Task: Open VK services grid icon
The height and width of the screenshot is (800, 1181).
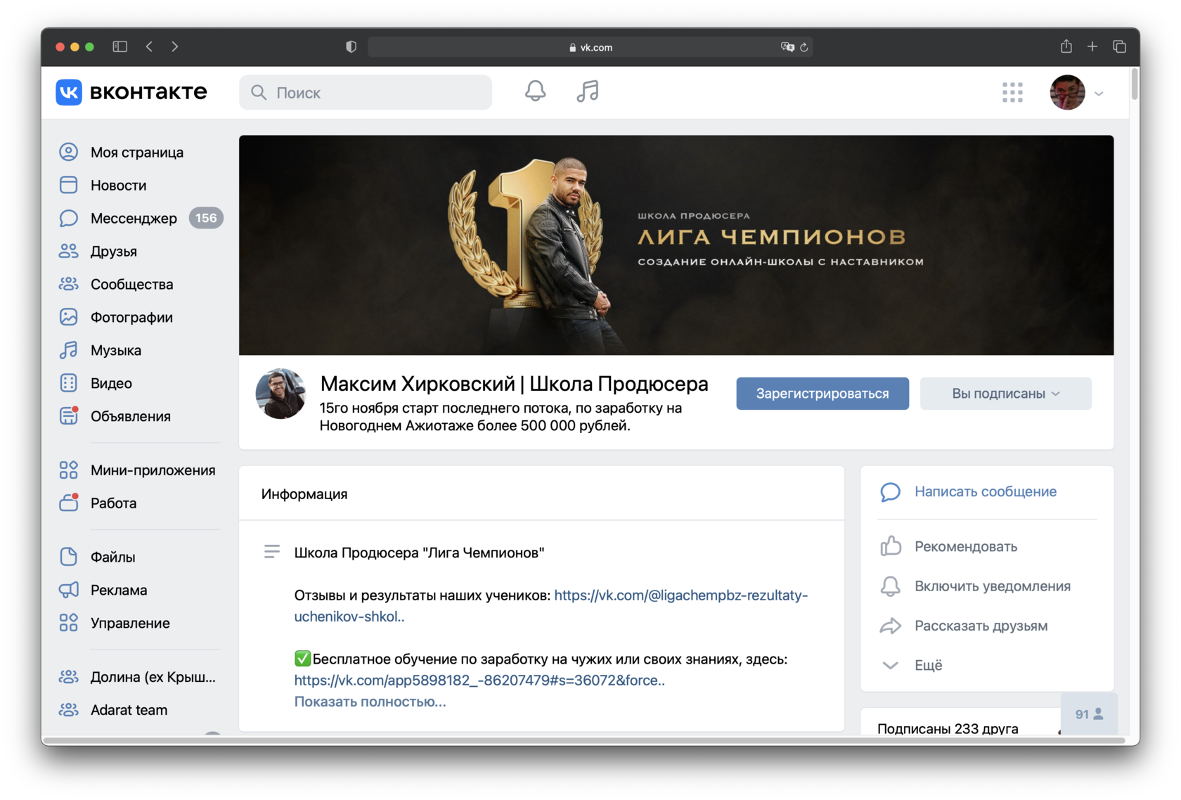Action: click(x=1012, y=92)
